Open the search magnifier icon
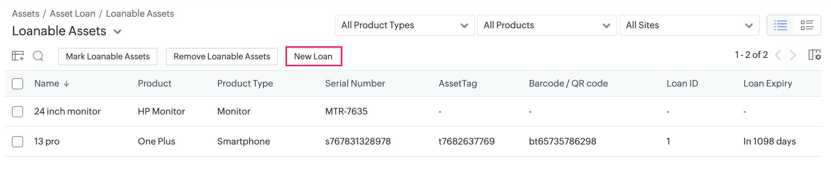 click(x=38, y=56)
